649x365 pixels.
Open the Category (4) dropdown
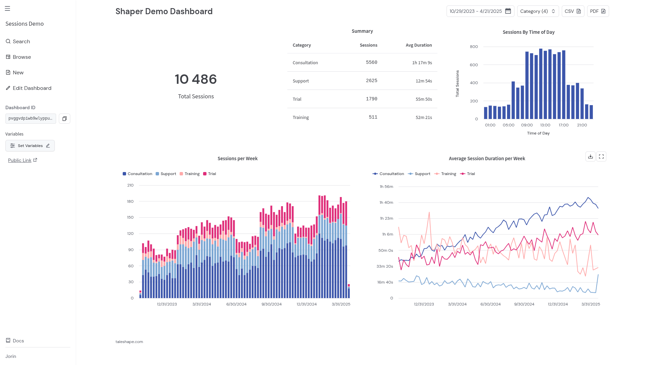[x=538, y=11]
